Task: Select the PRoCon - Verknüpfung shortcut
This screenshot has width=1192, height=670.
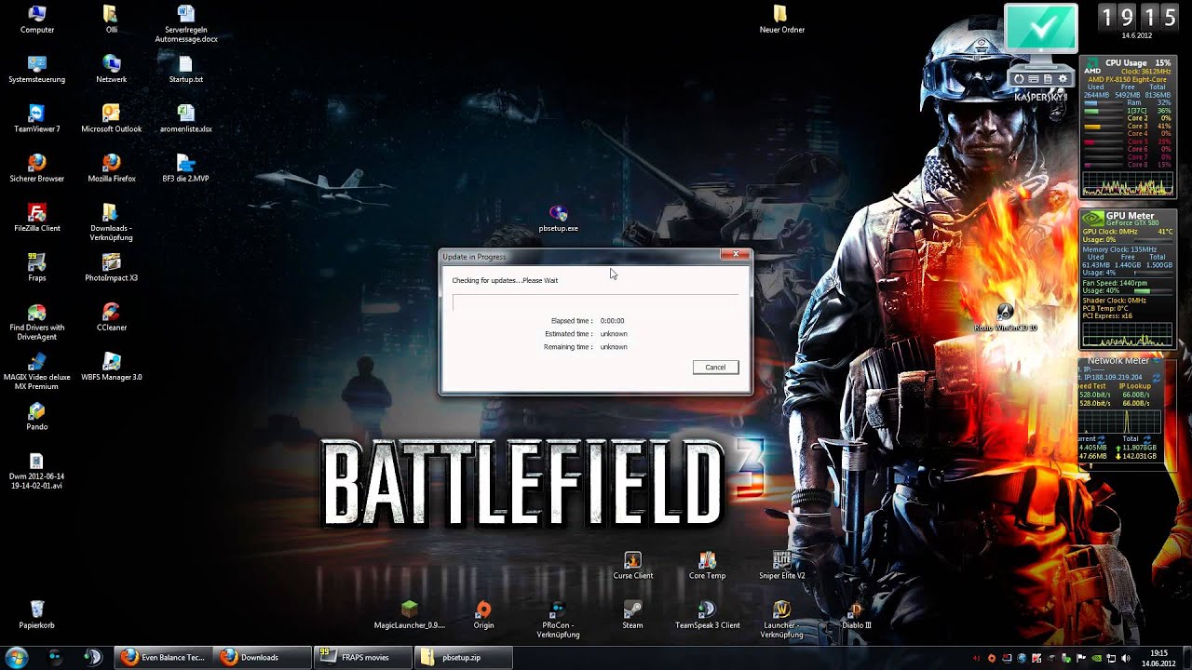Action: coord(558,620)
